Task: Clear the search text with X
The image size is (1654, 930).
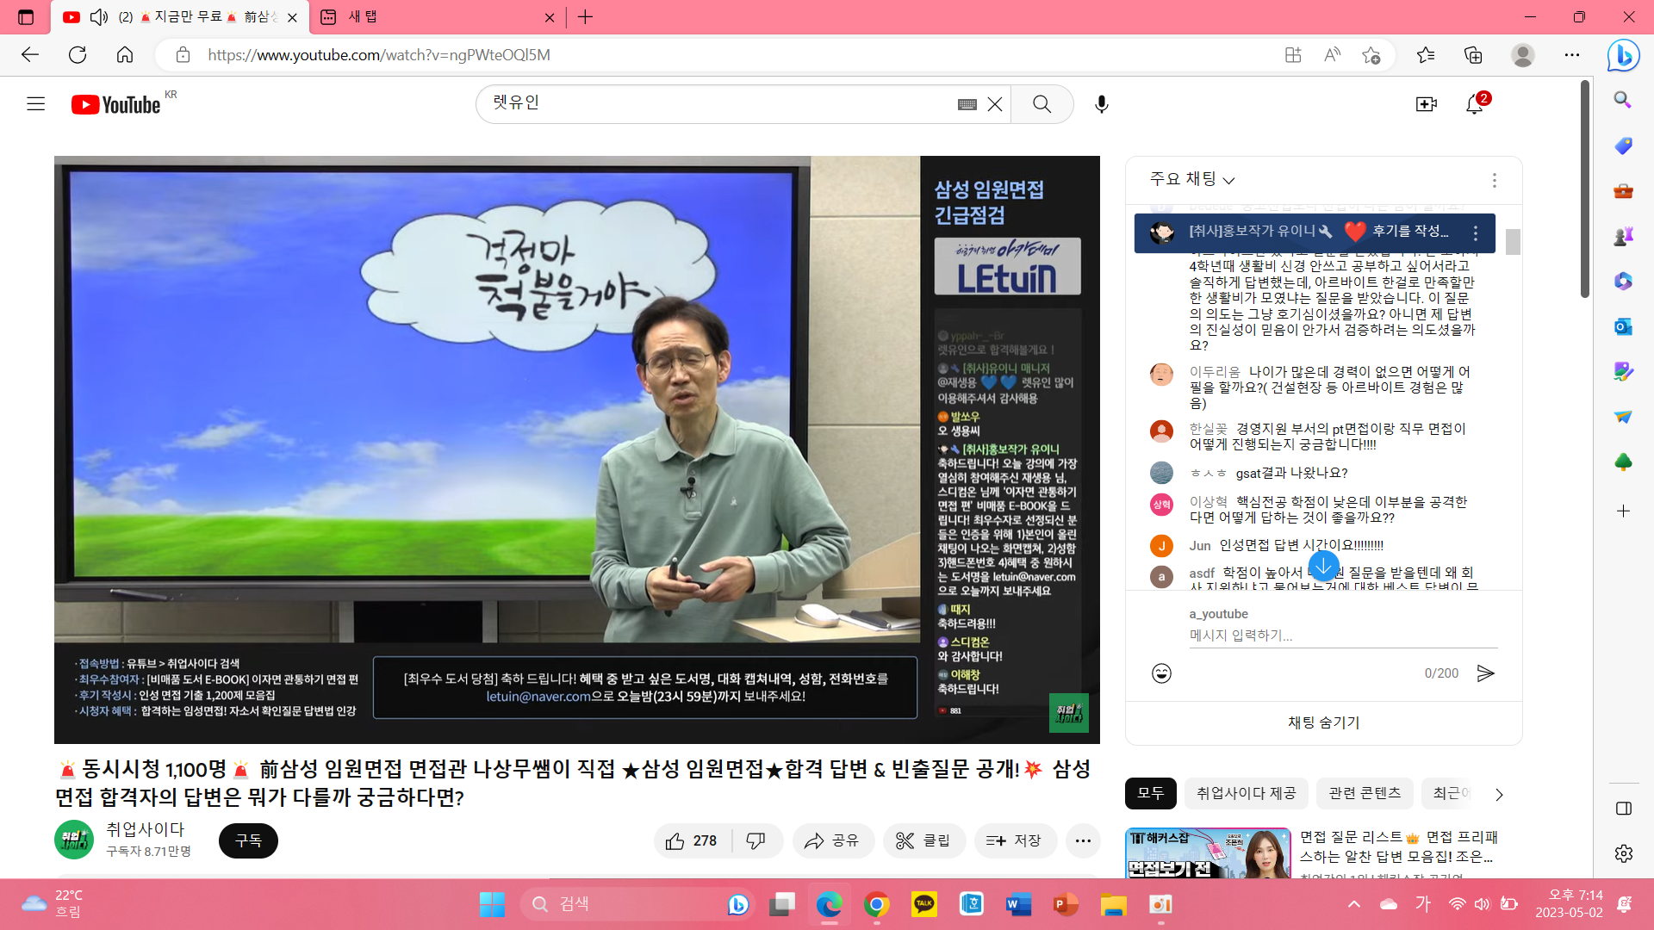Action: click(995, 104)
